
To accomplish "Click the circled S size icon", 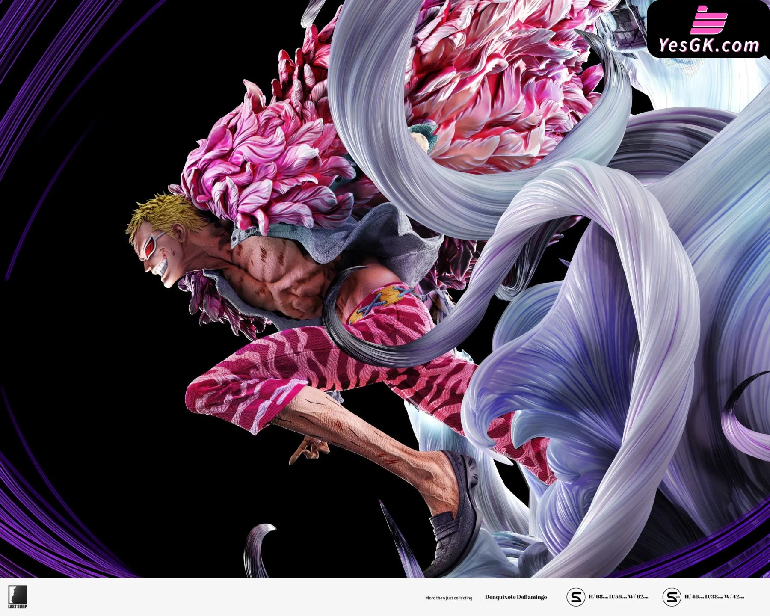I will point(576,597).
